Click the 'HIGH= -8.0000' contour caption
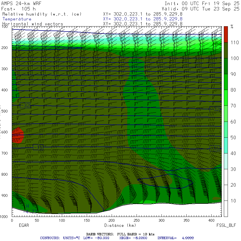 click(133, 238)
